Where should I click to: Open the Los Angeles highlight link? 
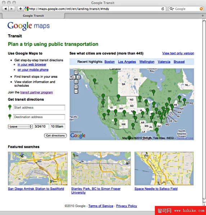[x=127, y=62]
